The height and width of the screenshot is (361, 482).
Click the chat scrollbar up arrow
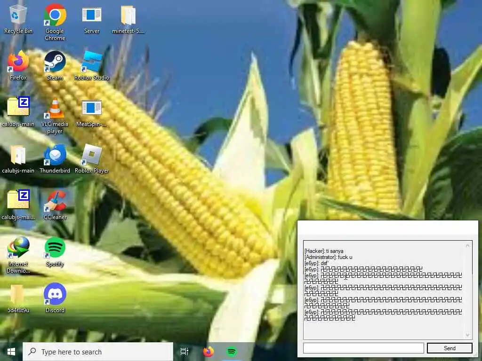coord(467,245)
